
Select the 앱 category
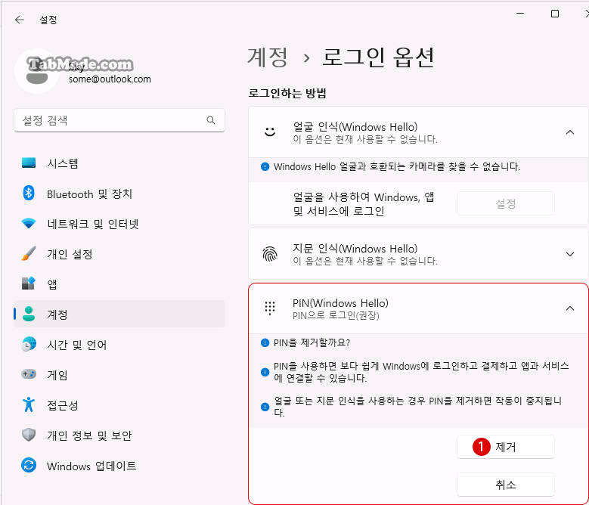pos(119,283)
